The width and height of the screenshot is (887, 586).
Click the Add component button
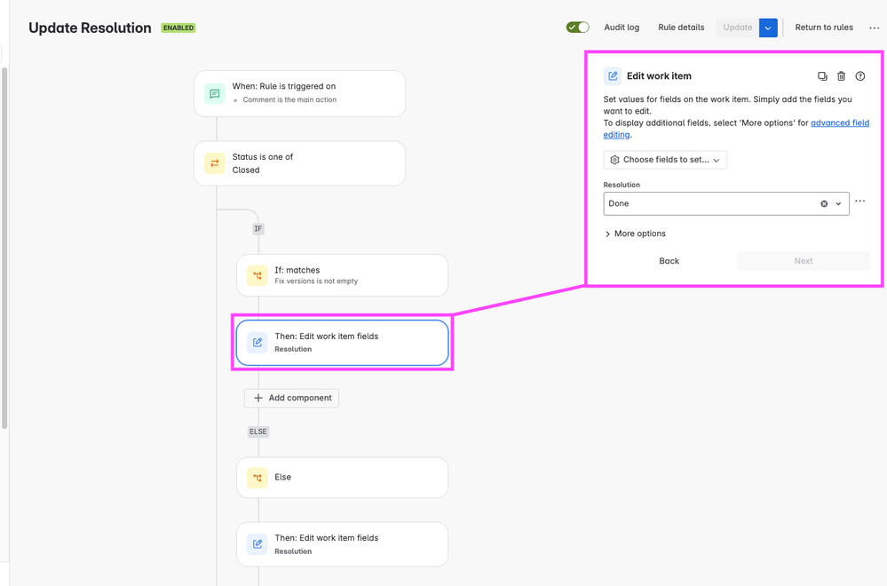[291, 398]
